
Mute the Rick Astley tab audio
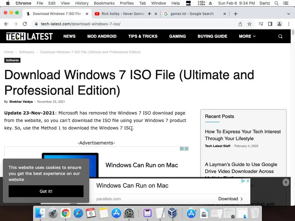click(150, 14)
